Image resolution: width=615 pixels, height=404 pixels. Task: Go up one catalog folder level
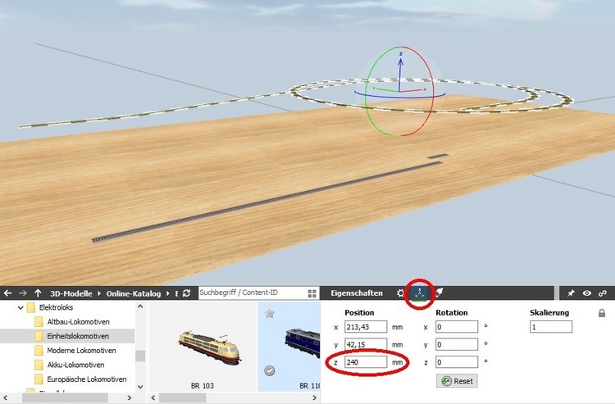(38, 293)
